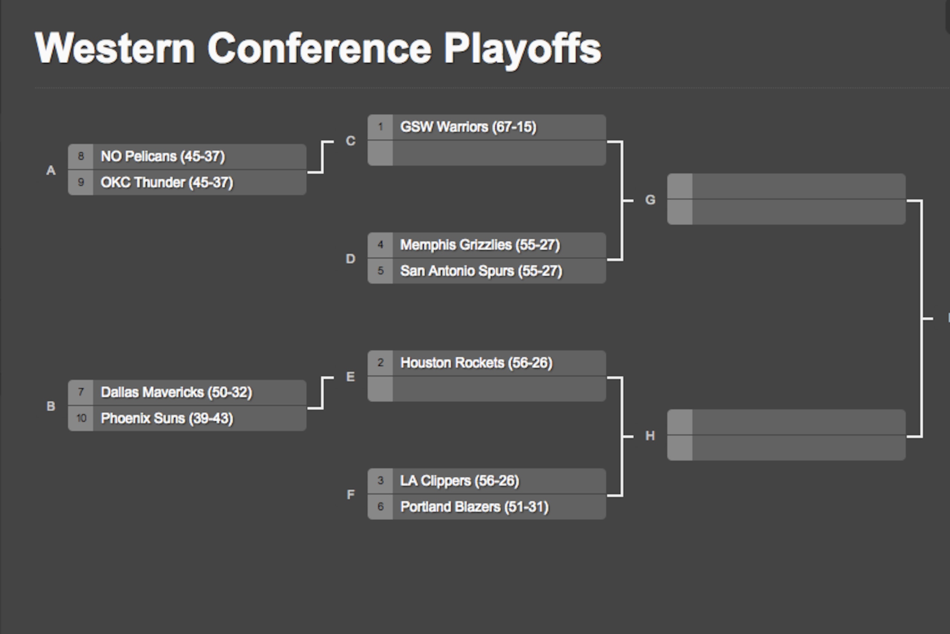Choose Memphis Grizzlies (55-27) in matchup D

click(x=487, y=245)
